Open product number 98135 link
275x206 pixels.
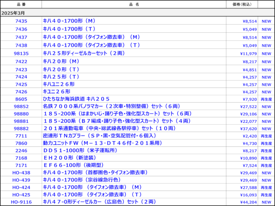[21, 53]
